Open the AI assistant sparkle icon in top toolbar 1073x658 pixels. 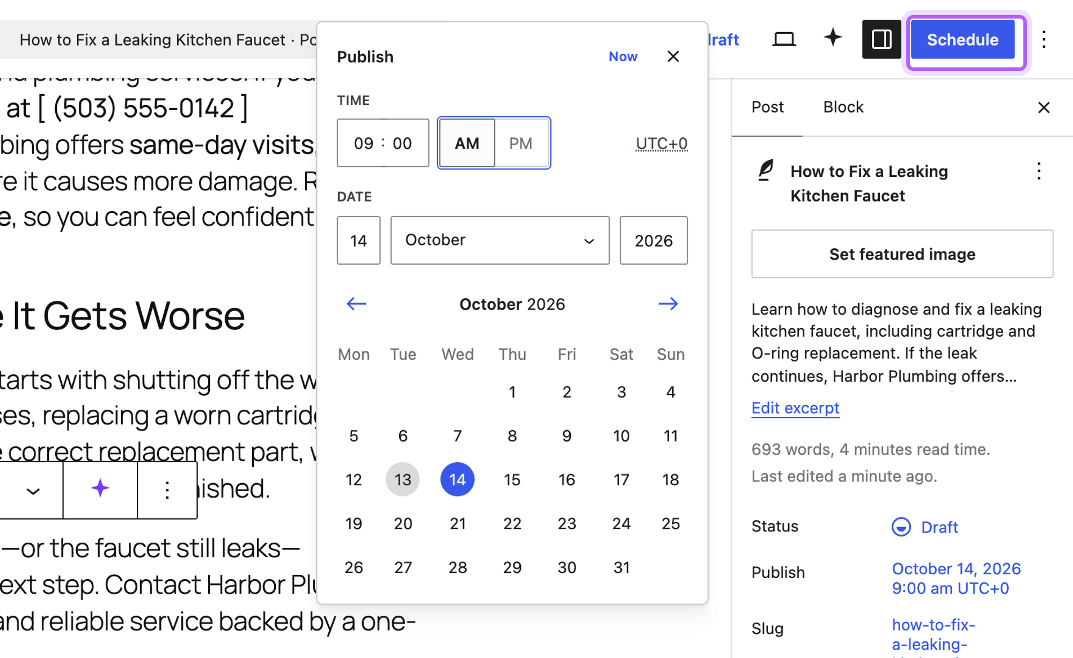pos(833,38)
